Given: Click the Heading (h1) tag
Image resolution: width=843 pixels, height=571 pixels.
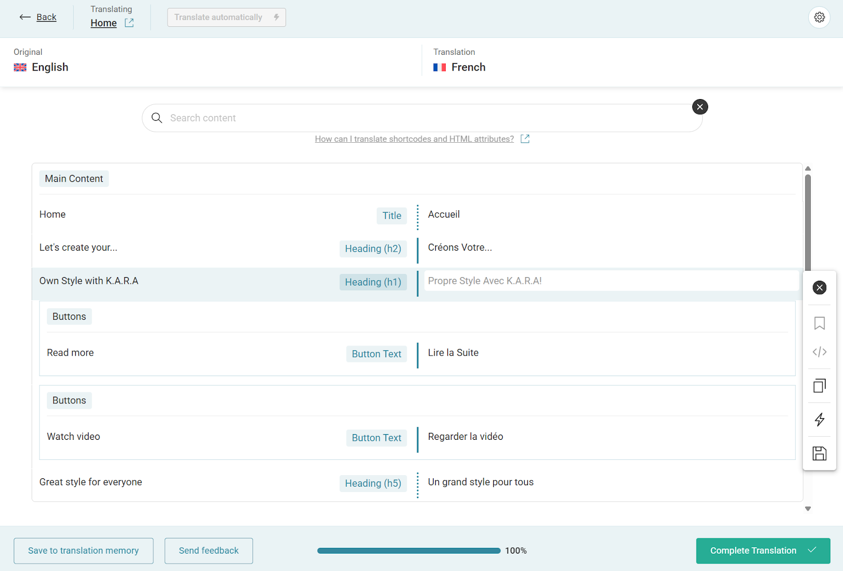Looking at the screenshot, I should tap(373, 282).
